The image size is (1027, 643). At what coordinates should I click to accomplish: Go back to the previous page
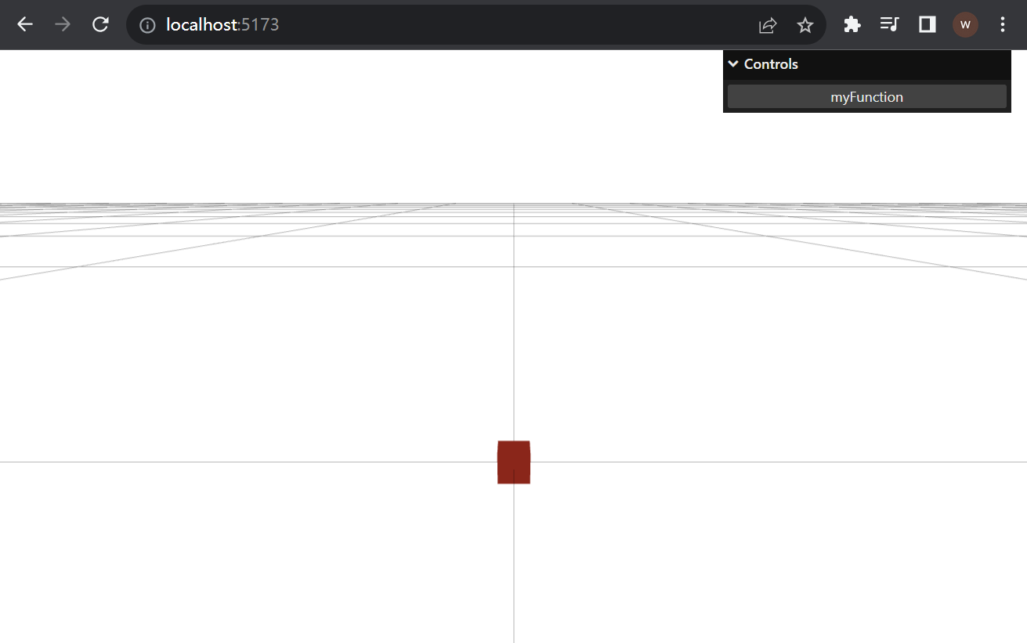coord(25,24)
